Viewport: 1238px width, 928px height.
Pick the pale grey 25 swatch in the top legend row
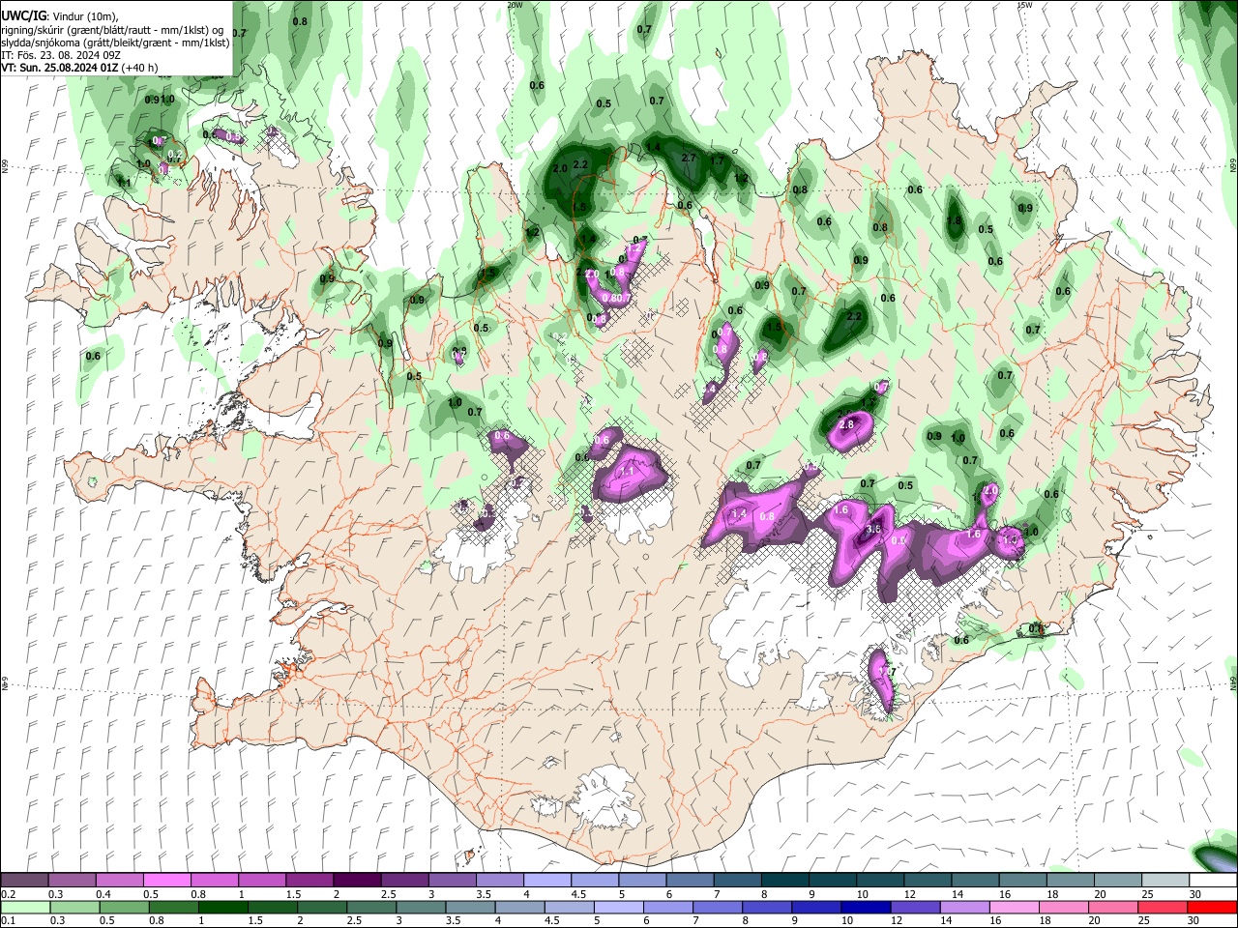(x=1165, y=880)
